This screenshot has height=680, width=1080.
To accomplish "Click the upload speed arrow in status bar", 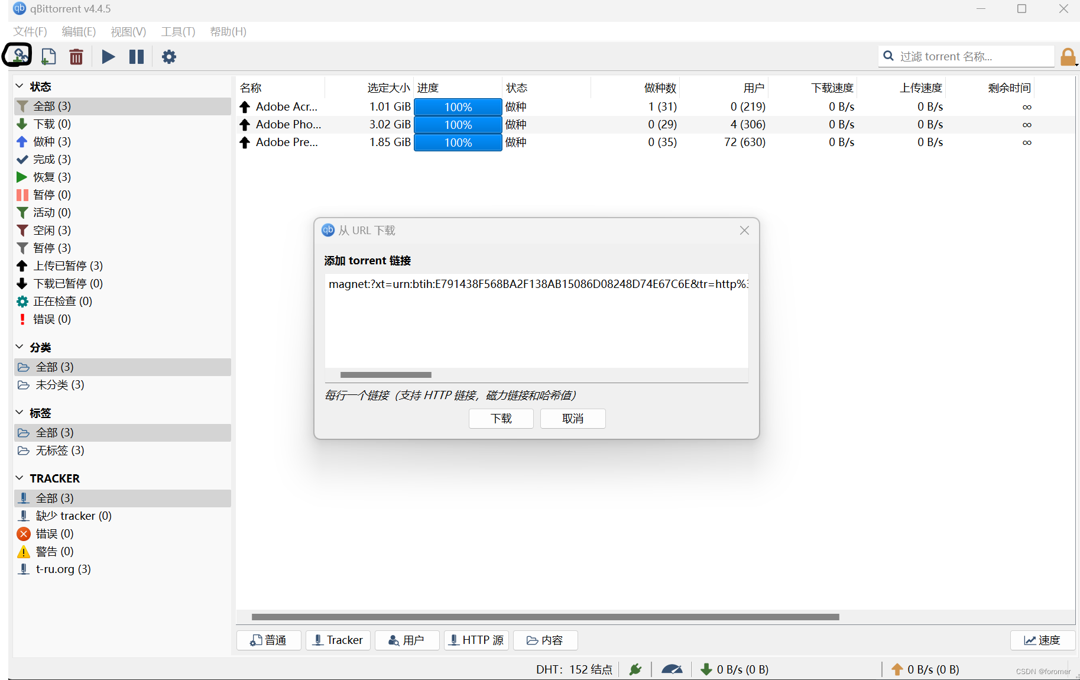I will [897, 669].
